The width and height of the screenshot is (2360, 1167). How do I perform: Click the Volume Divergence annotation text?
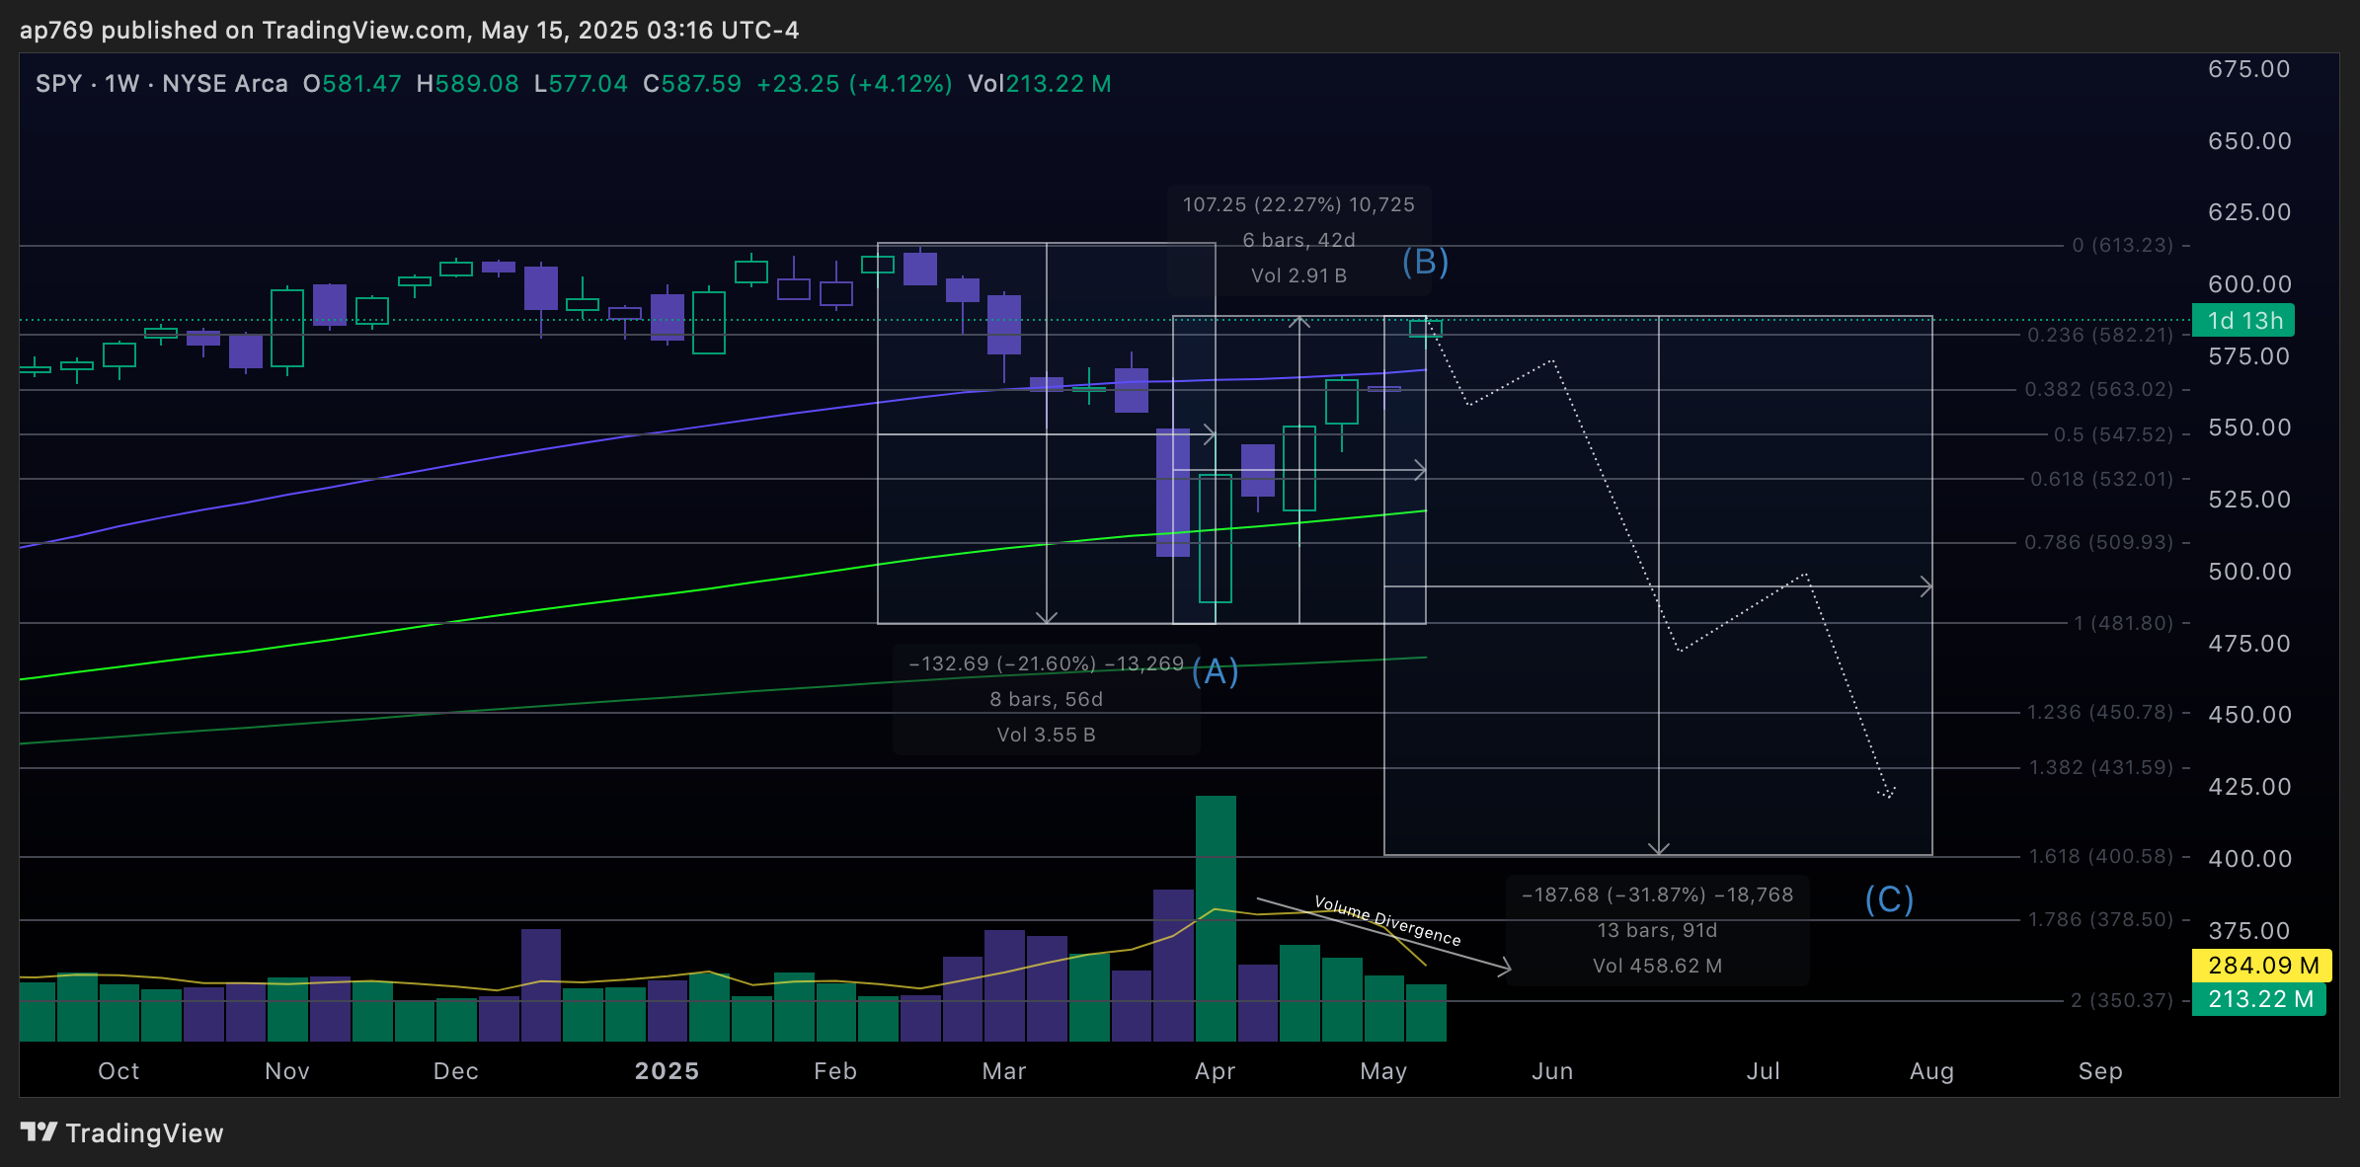click(x=1387, y=920)
